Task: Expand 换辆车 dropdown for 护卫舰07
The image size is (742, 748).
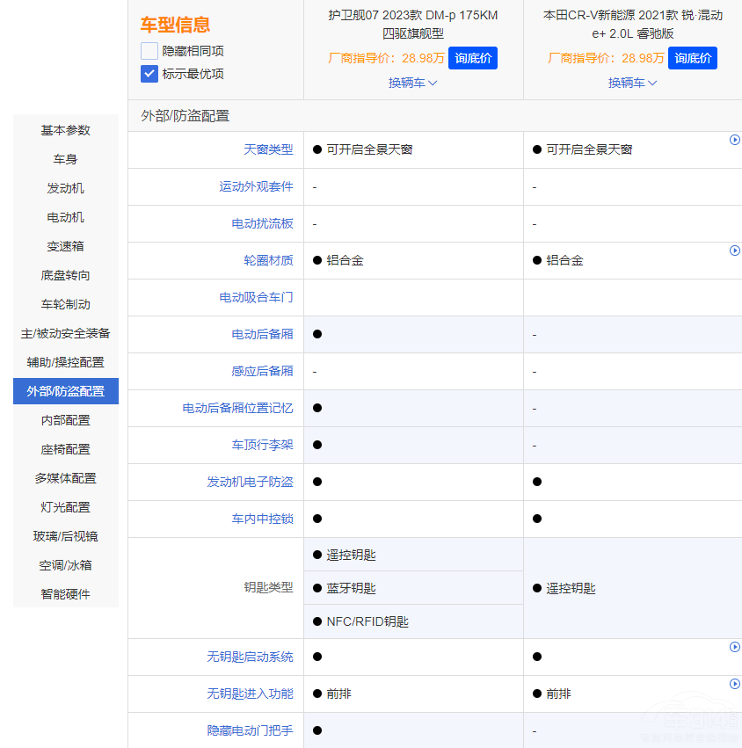Action: pos(412,83)
